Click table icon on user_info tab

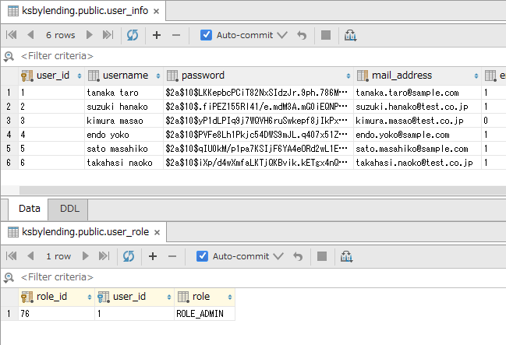coord(13,11)
